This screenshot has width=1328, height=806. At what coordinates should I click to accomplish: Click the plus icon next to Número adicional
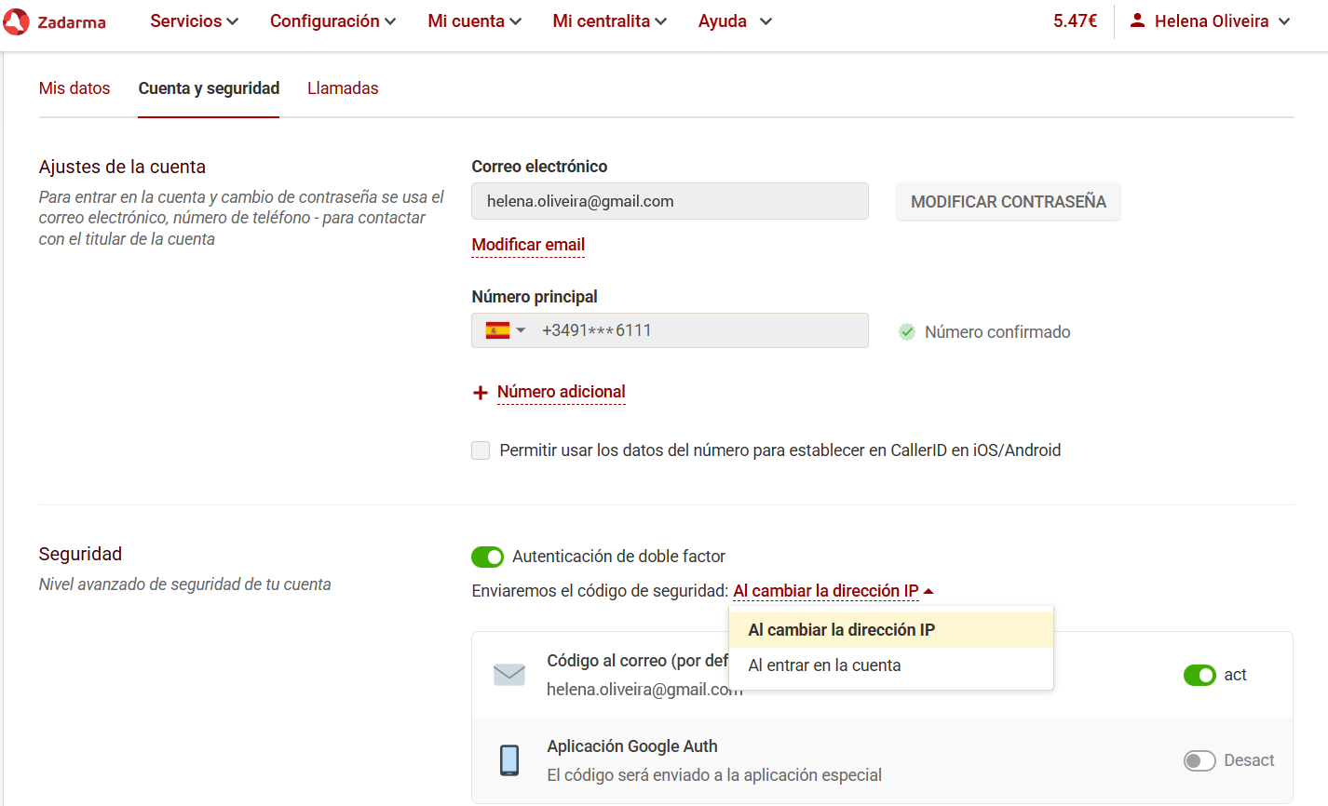coord(481,393)
